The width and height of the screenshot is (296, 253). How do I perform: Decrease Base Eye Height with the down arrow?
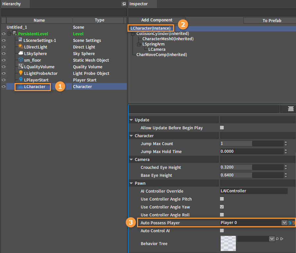[286, 176]
